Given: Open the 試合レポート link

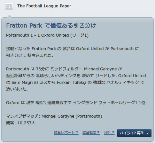Looking at the screenshot, I should 65,132.
